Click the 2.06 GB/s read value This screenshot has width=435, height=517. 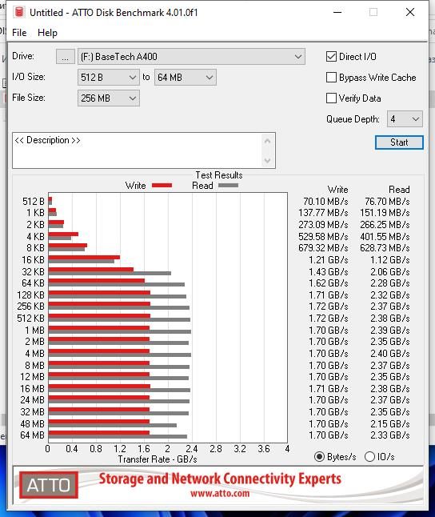click(390, 272)
